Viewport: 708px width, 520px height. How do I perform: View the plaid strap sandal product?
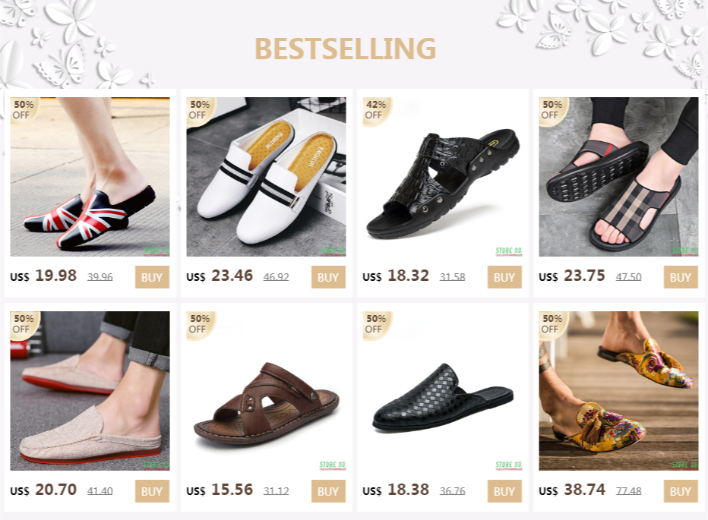tap(618, 177)
